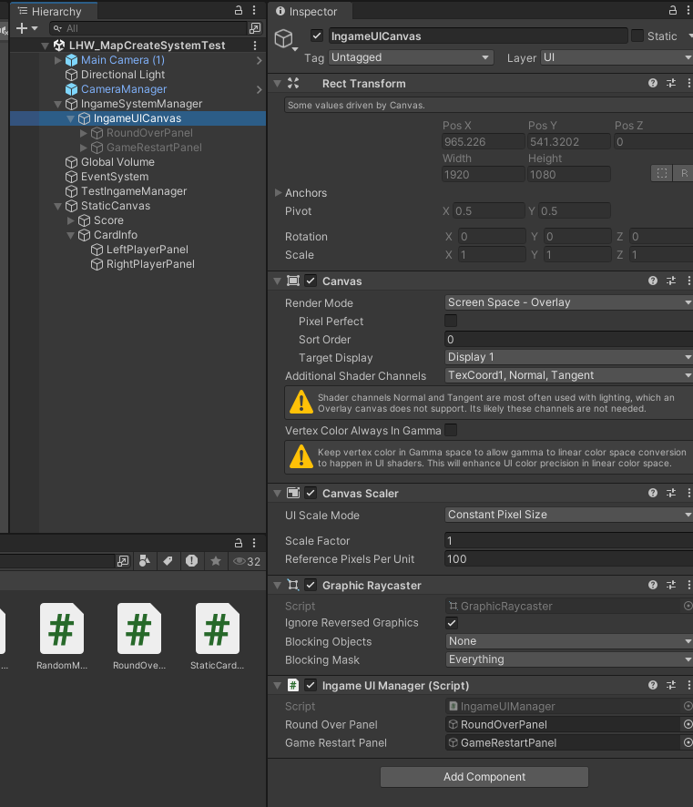Open the Layer dropdown showing UI
The image size is (693, 807).
(617, 57)
